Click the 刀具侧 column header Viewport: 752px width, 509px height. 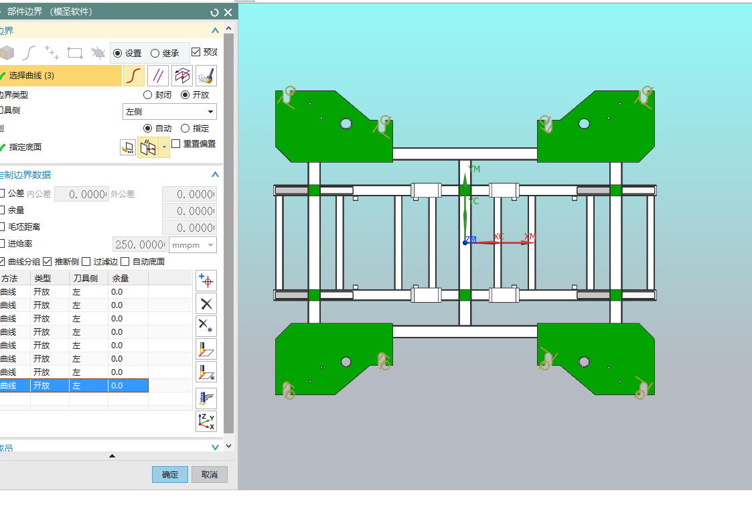click(x=89, y=278)
